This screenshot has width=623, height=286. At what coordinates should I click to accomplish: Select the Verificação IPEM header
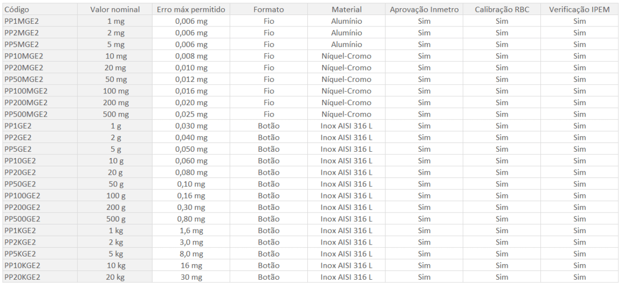coord(579,10)
